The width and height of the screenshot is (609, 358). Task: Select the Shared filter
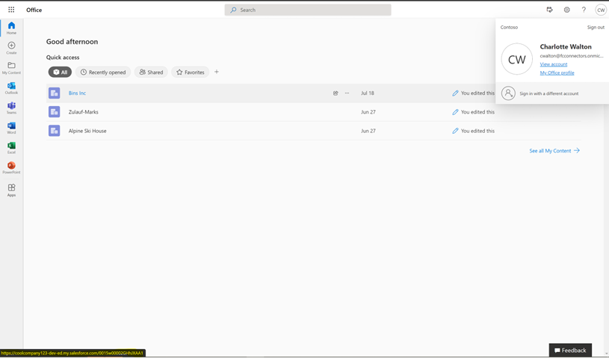[x=151, y=72]
